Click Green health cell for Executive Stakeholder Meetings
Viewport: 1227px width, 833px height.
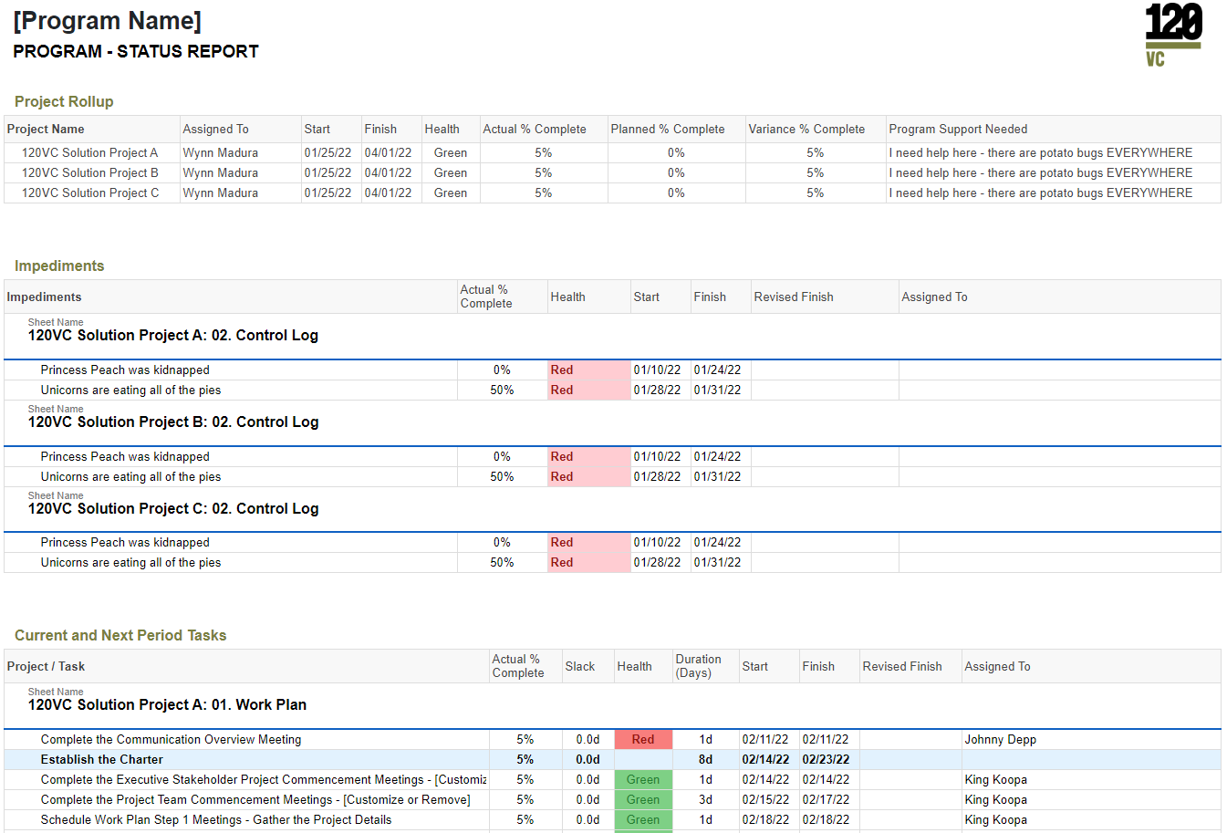pyautogui.click(x=643, y=780)
